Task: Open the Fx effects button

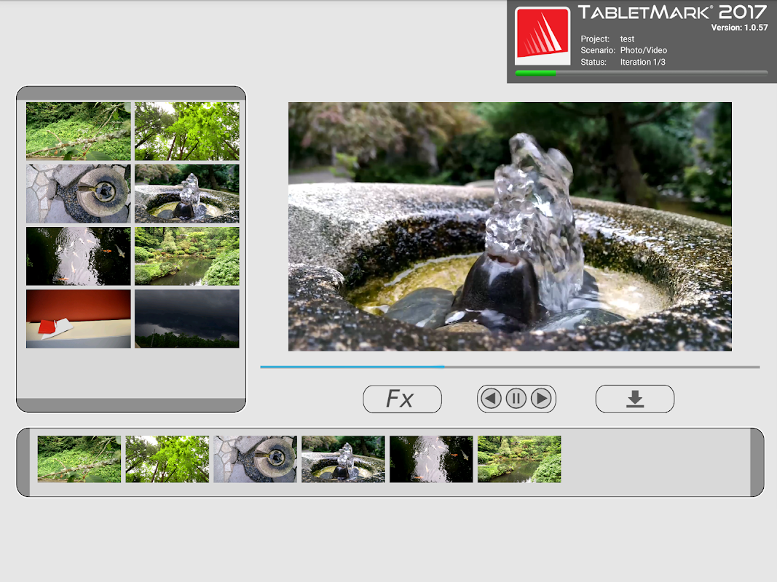Action: [x=402, y=399]
